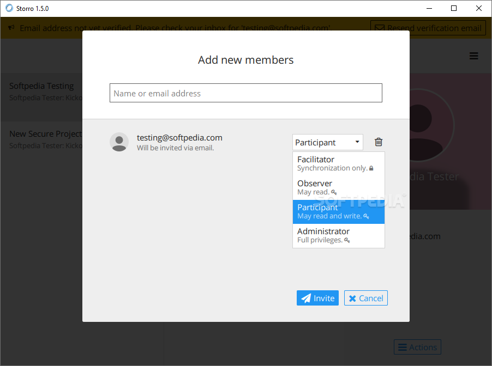This screenshot has height=366, width=492.
Task: Select the Participant role in the list
Action: 339,212
